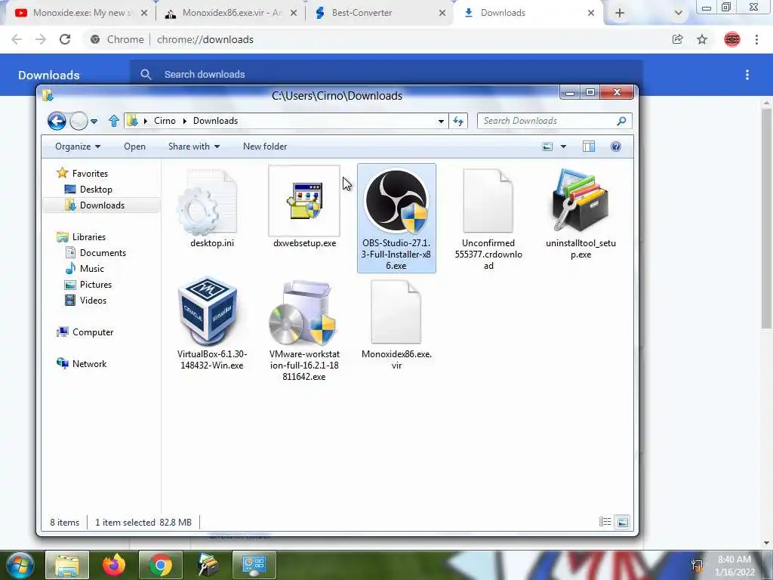The height and width of the screenshot is (580, 773).
Task: Select the dxwebsetup.exe installer icon
Action: tap(304, 201)
